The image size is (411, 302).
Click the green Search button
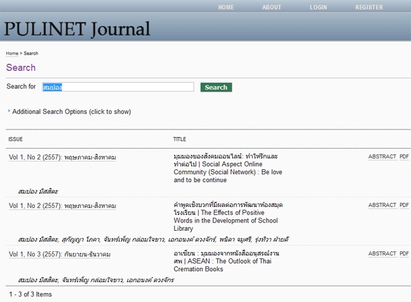pyautogui.click(x=216, y=87)
